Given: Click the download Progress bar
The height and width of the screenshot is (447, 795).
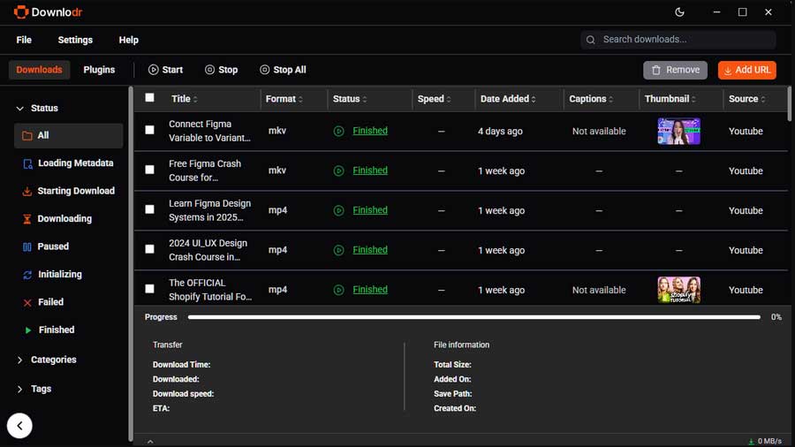Looking at the screenshot, I should 474,317.
